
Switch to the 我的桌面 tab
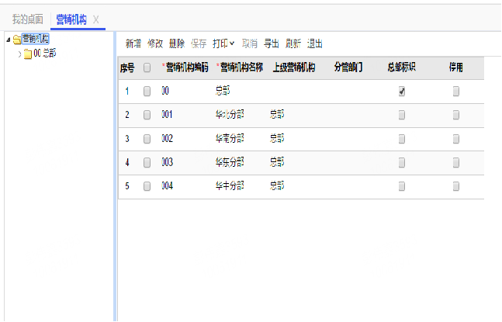tap(28, 19)
